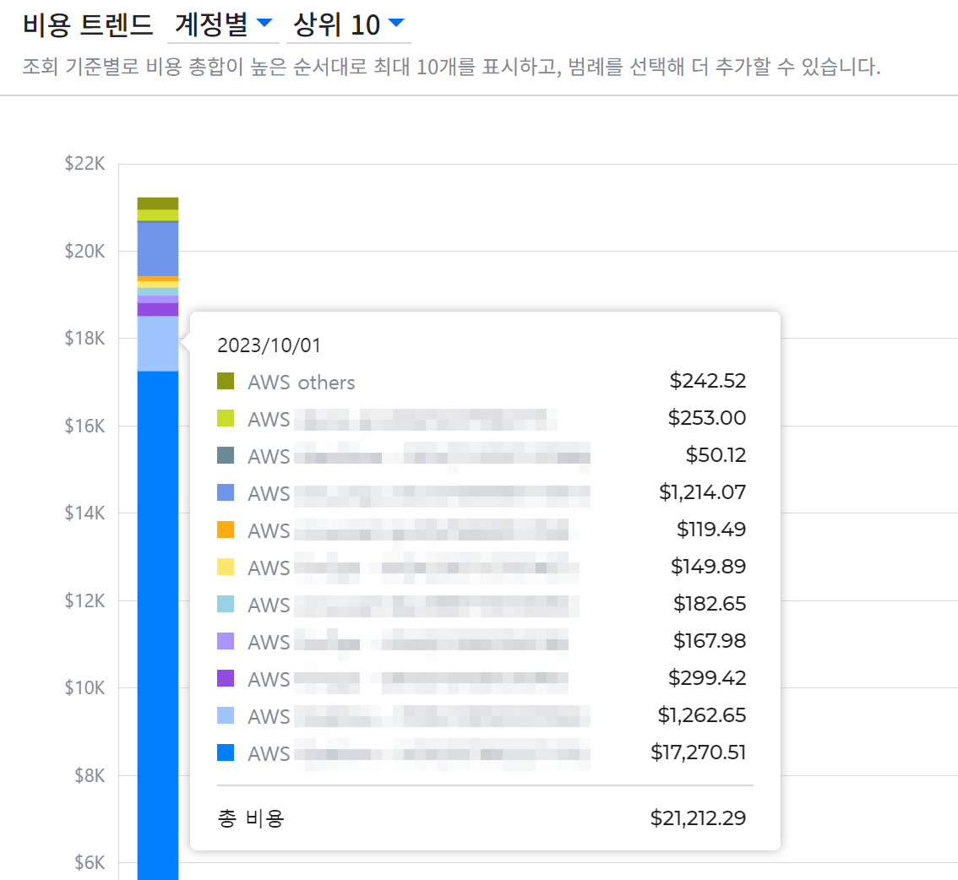Viewport: 958px width, 880px height.
Task: Click the AWS others label in tooltip
Action: point(301,382)
